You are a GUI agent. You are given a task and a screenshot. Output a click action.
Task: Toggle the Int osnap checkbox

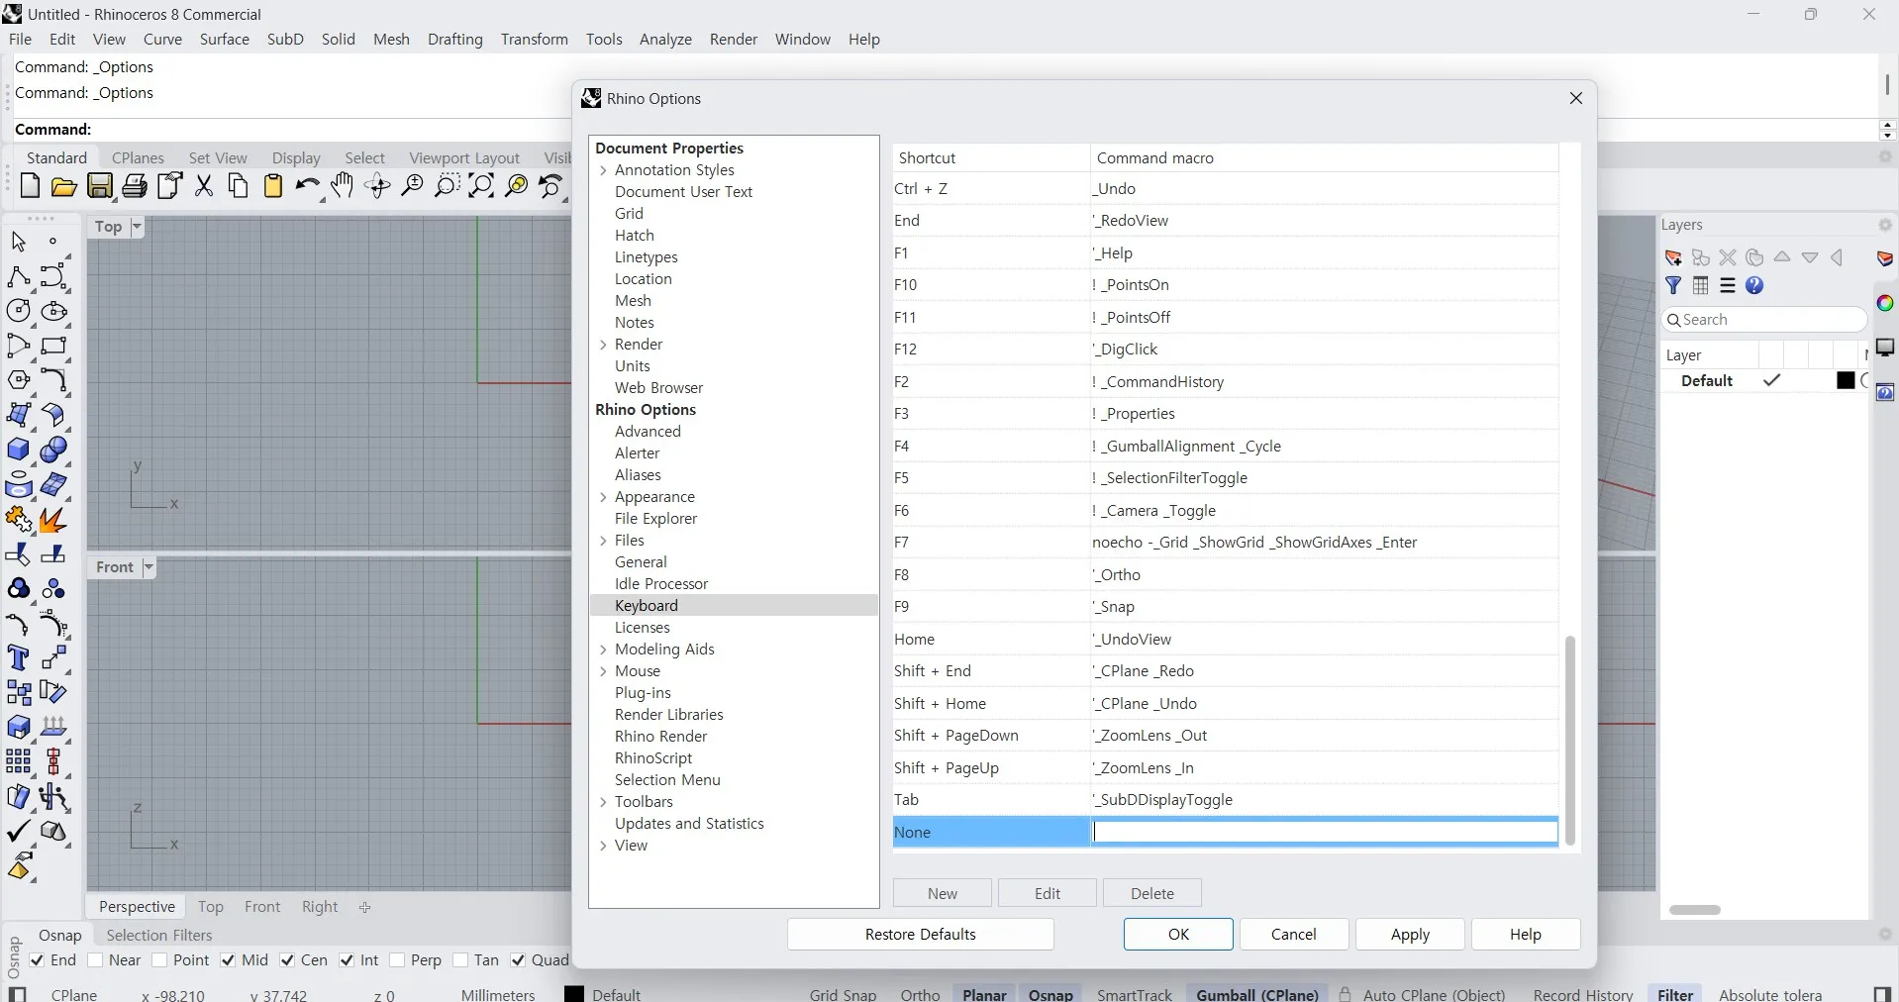(x=347, y=960)
